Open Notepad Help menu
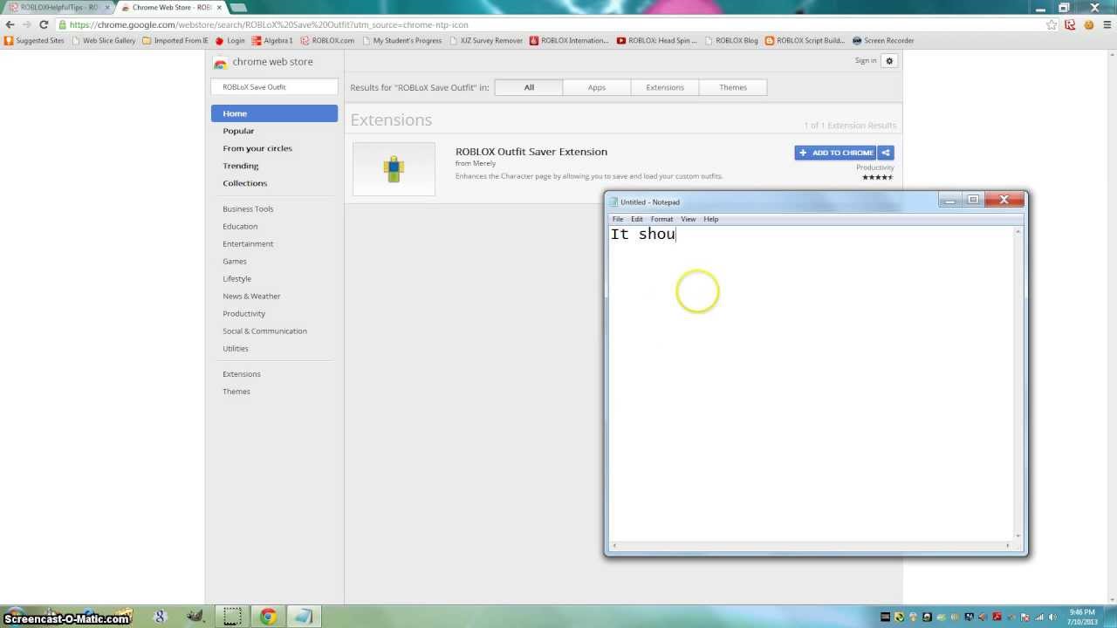Viewport: 1117px width, 628px height. pos(711,219)
